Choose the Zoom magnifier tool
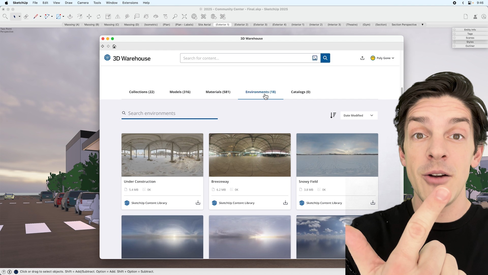Viewport: 488px width, 275px height. (175, 17)
